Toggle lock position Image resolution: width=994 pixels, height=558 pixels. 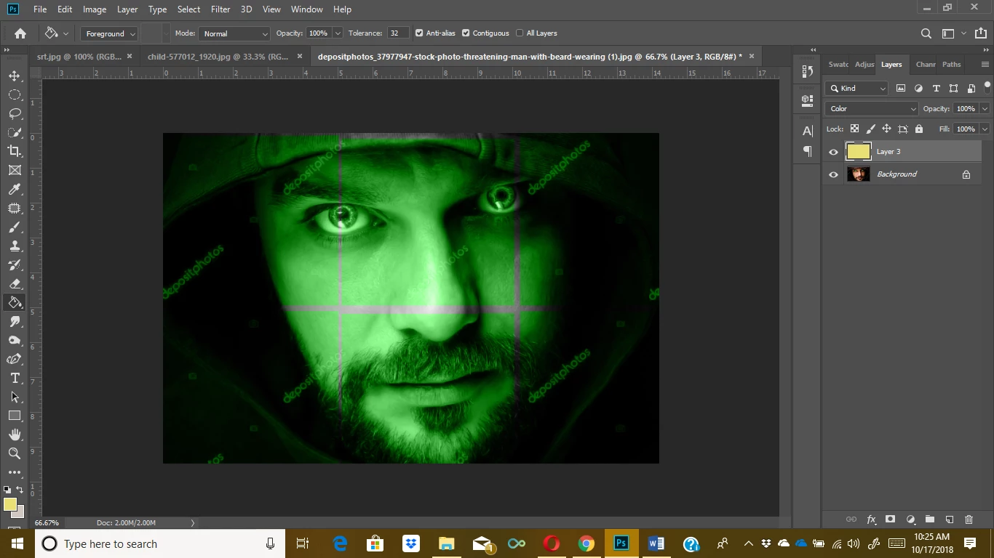coord(886,129)
